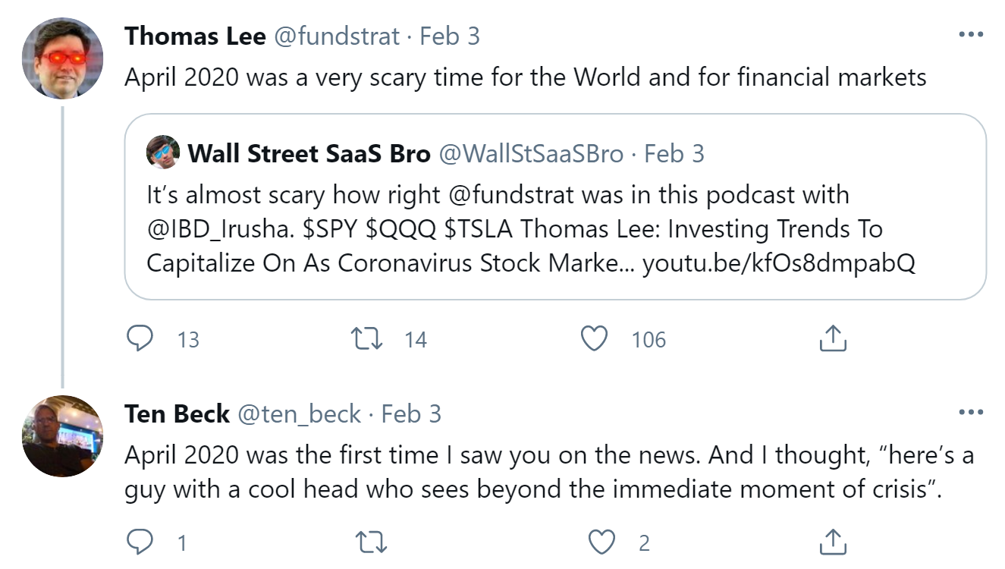Open more options on Thomas Lee's tweet
Image resolution: width=1005 pixels, height=569 pixels.
(x=970, y=35)
